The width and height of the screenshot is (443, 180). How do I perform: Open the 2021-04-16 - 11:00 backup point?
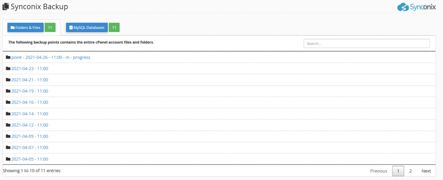pos(30,102)
